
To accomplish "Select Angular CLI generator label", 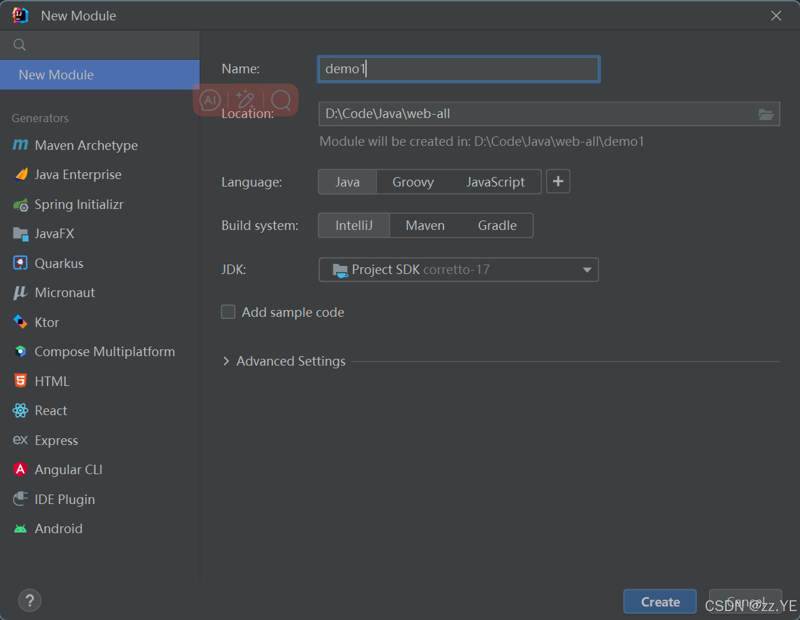I will [69, 469].
